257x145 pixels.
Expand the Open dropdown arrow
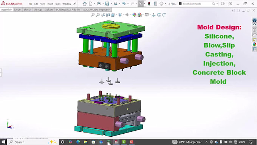pos(103,4)
